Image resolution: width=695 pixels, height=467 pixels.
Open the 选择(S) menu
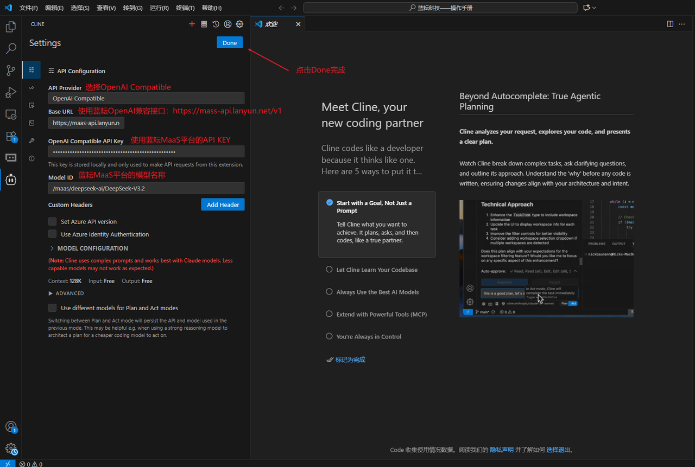80,8
